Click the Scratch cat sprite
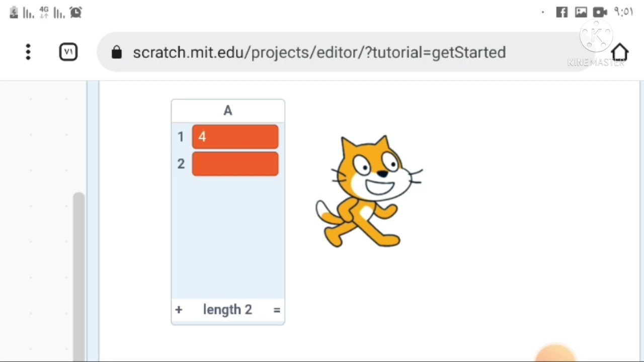This screenshot has width=644, height=362. pos(369,192)
